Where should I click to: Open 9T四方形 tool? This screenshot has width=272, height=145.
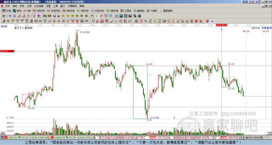97,11
